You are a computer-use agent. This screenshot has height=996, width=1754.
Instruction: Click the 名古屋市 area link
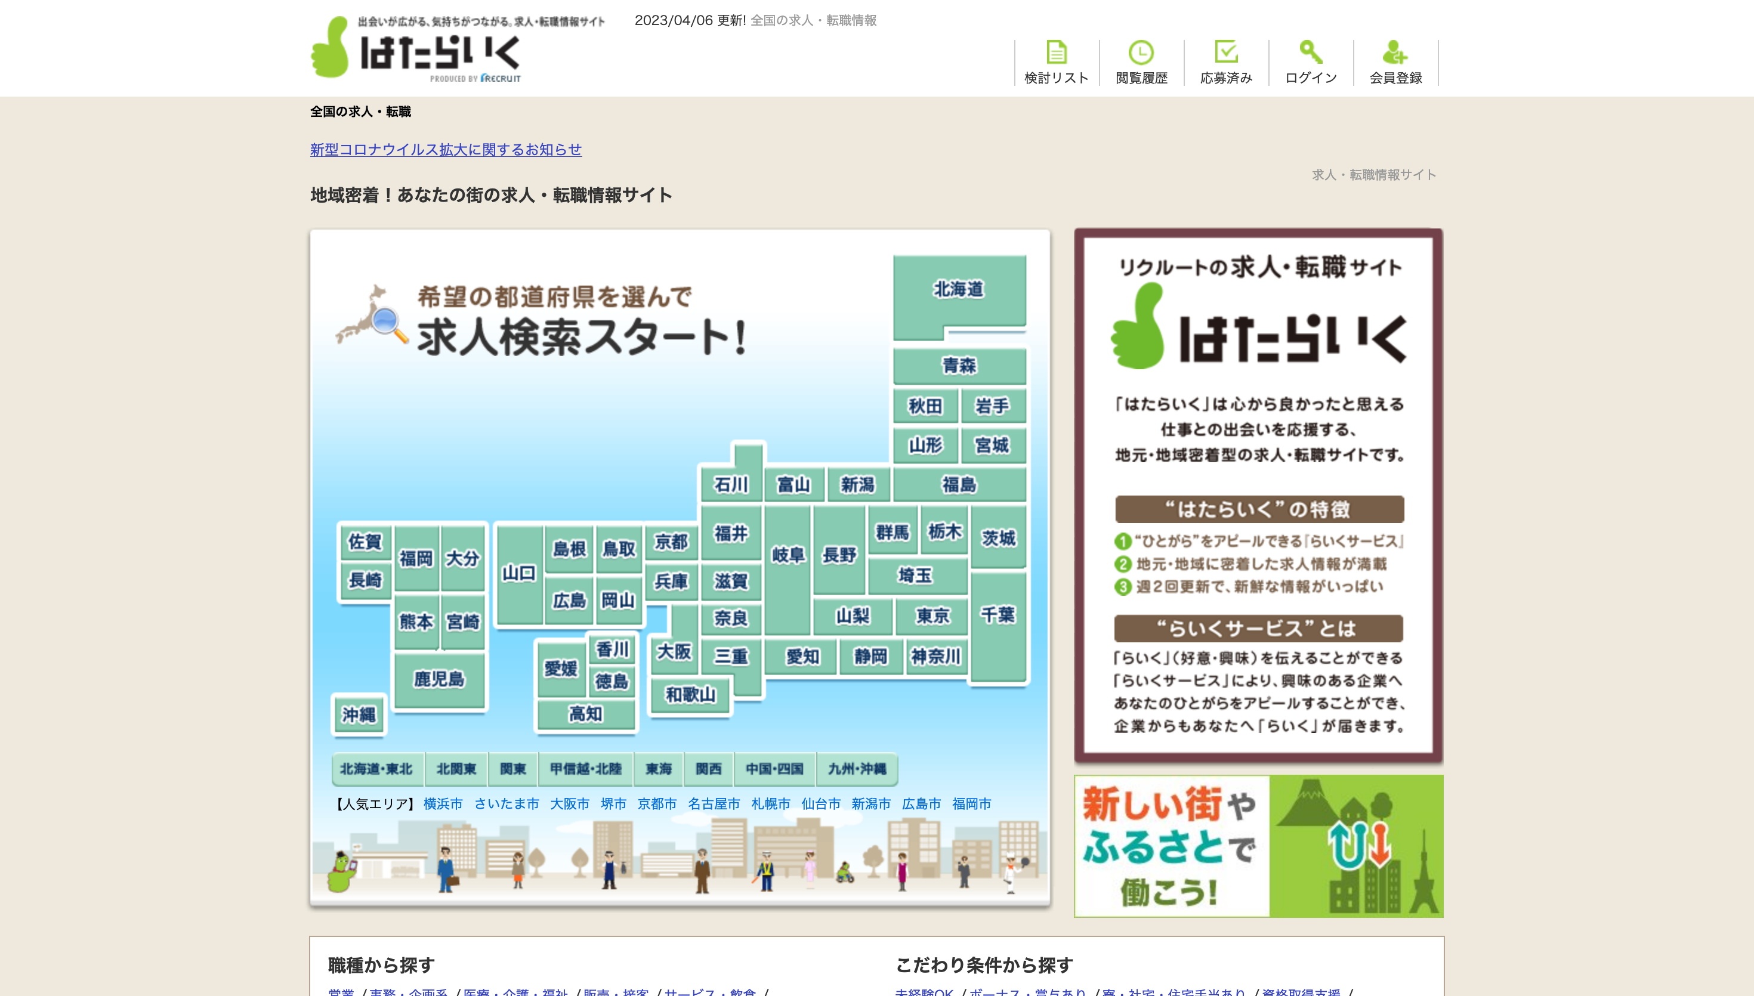tap(714, 804)
